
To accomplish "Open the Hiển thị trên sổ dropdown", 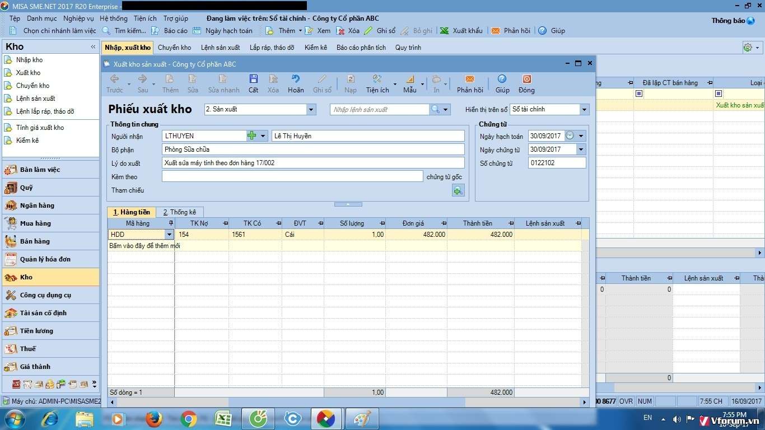I will pos(584,110).
